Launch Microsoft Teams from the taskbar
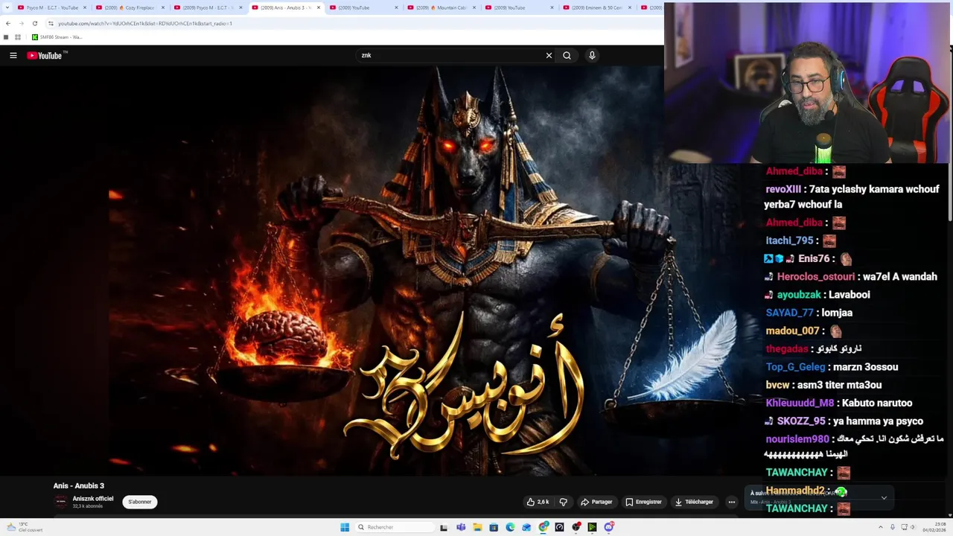 (461, 527)
